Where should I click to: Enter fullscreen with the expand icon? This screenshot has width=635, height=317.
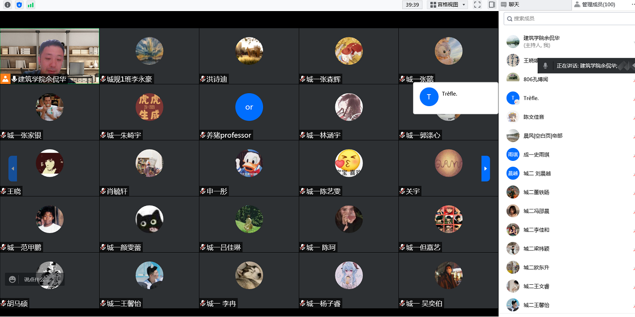(477, 5)
